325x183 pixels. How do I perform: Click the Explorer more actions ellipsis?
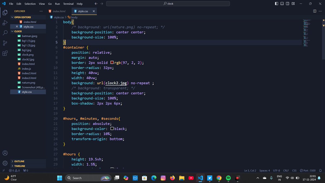[x=41, y=11]
